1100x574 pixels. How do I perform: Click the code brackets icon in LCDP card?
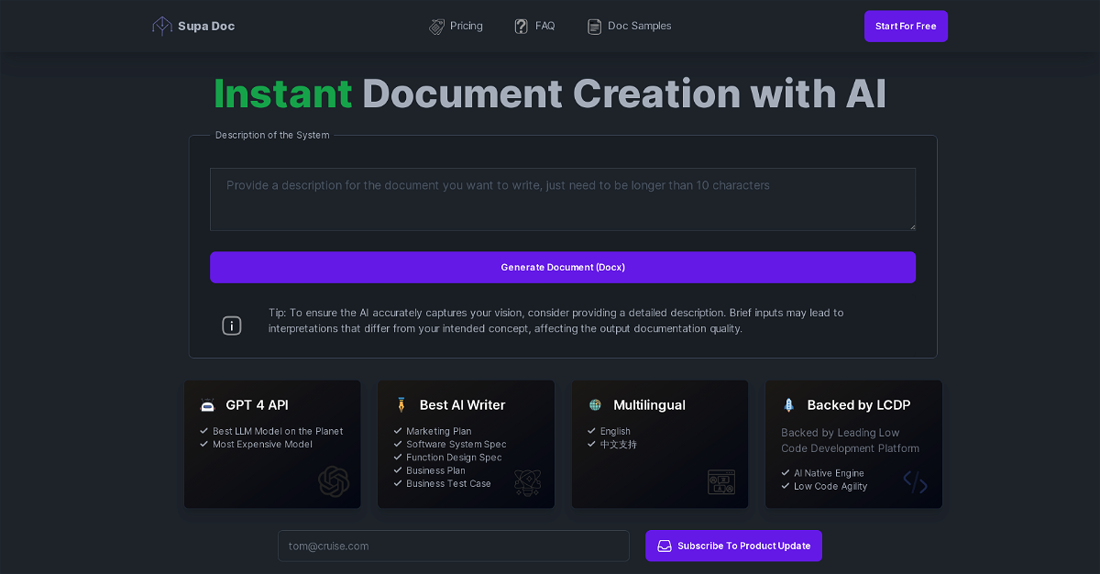point(915,481)
